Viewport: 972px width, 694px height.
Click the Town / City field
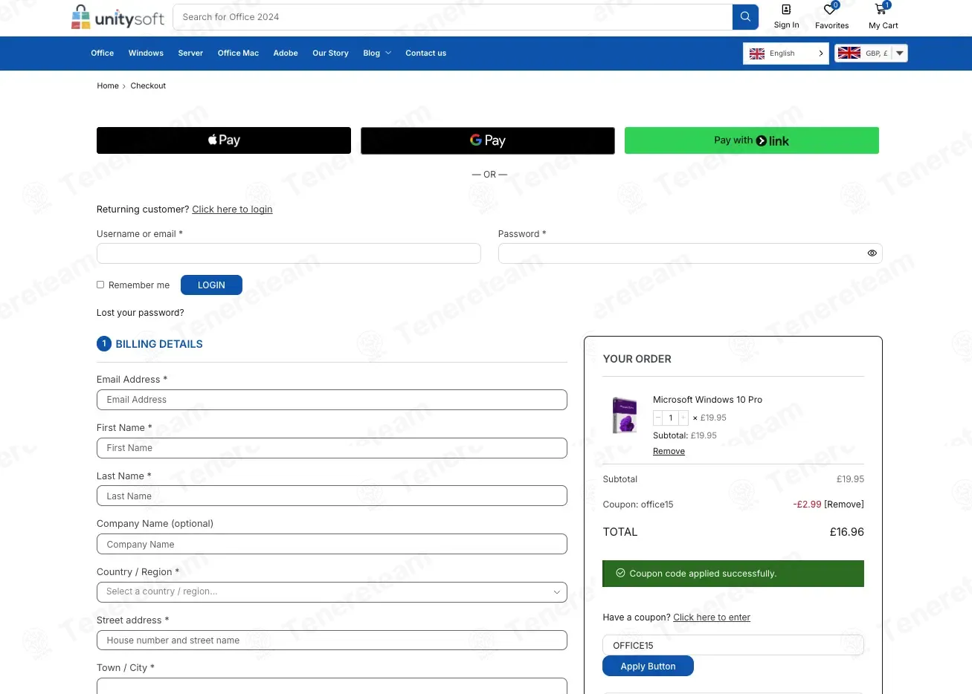332,686
